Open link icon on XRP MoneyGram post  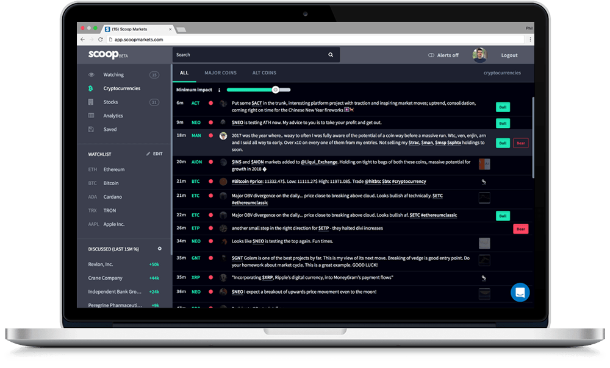tap(484, 278)
